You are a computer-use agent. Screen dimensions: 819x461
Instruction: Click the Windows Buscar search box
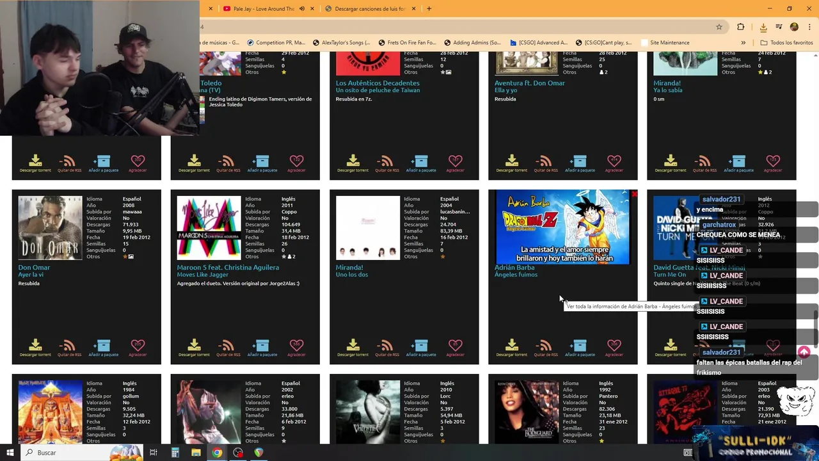[x=83, y=452]
